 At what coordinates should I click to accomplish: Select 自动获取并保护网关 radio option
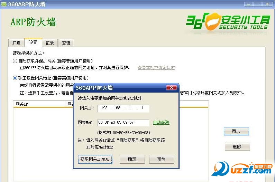(x=15, y=61)
